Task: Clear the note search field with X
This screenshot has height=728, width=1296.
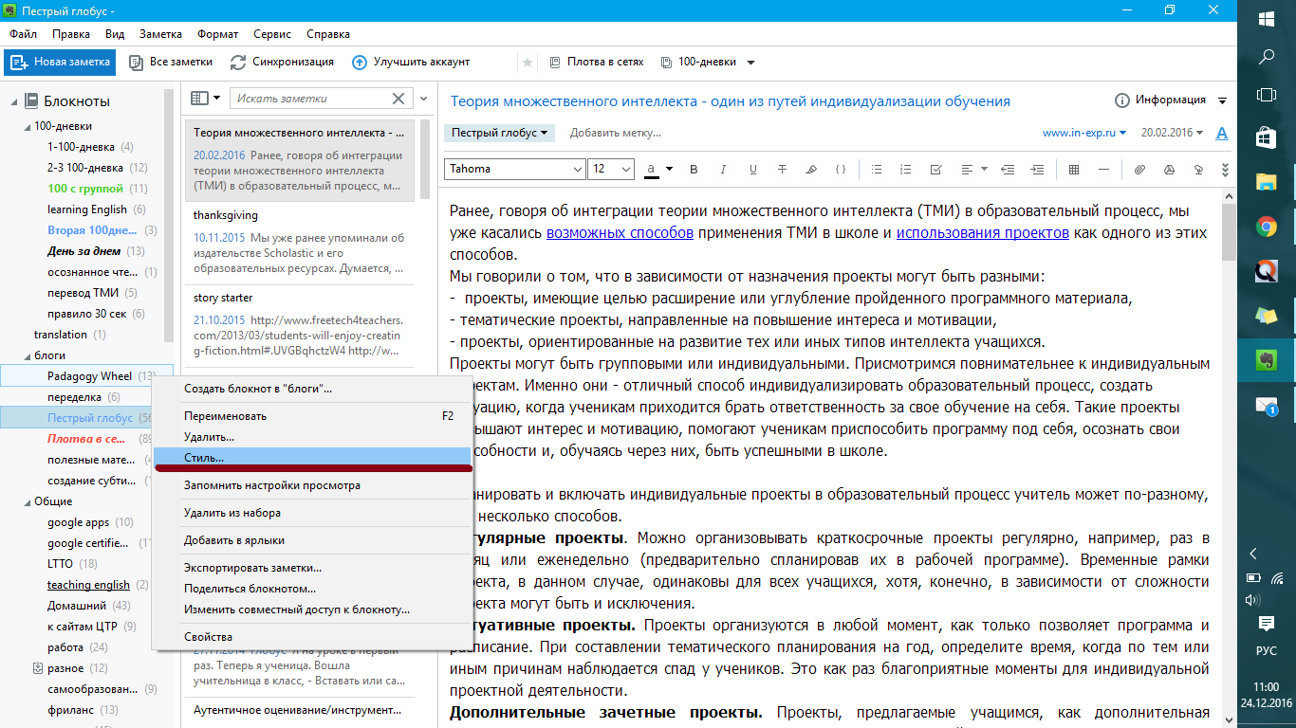Action: tap(399, 99)
